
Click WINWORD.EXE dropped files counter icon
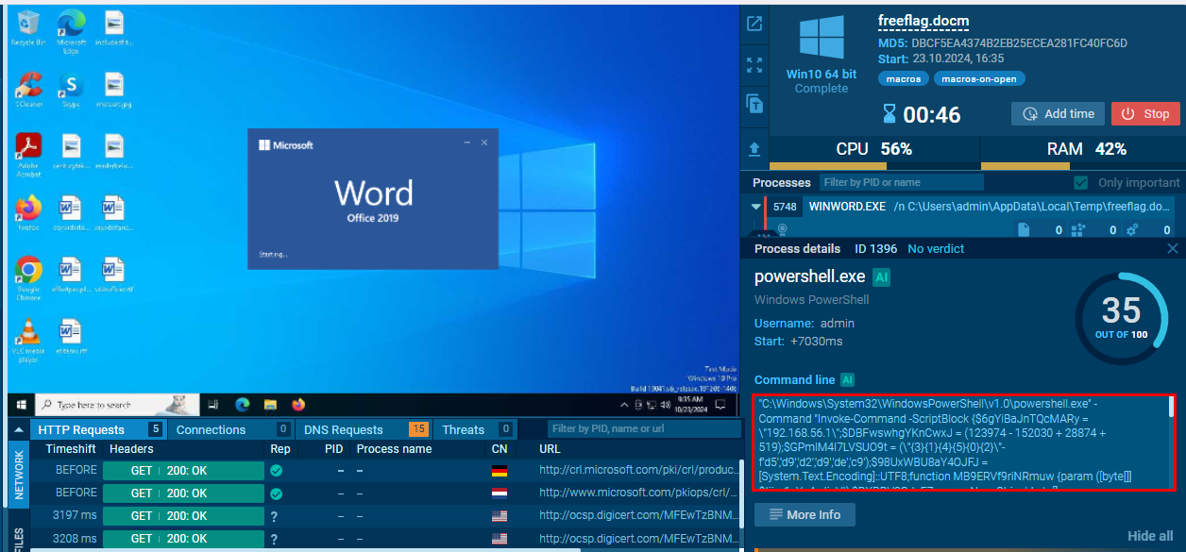pos(1024,229)
